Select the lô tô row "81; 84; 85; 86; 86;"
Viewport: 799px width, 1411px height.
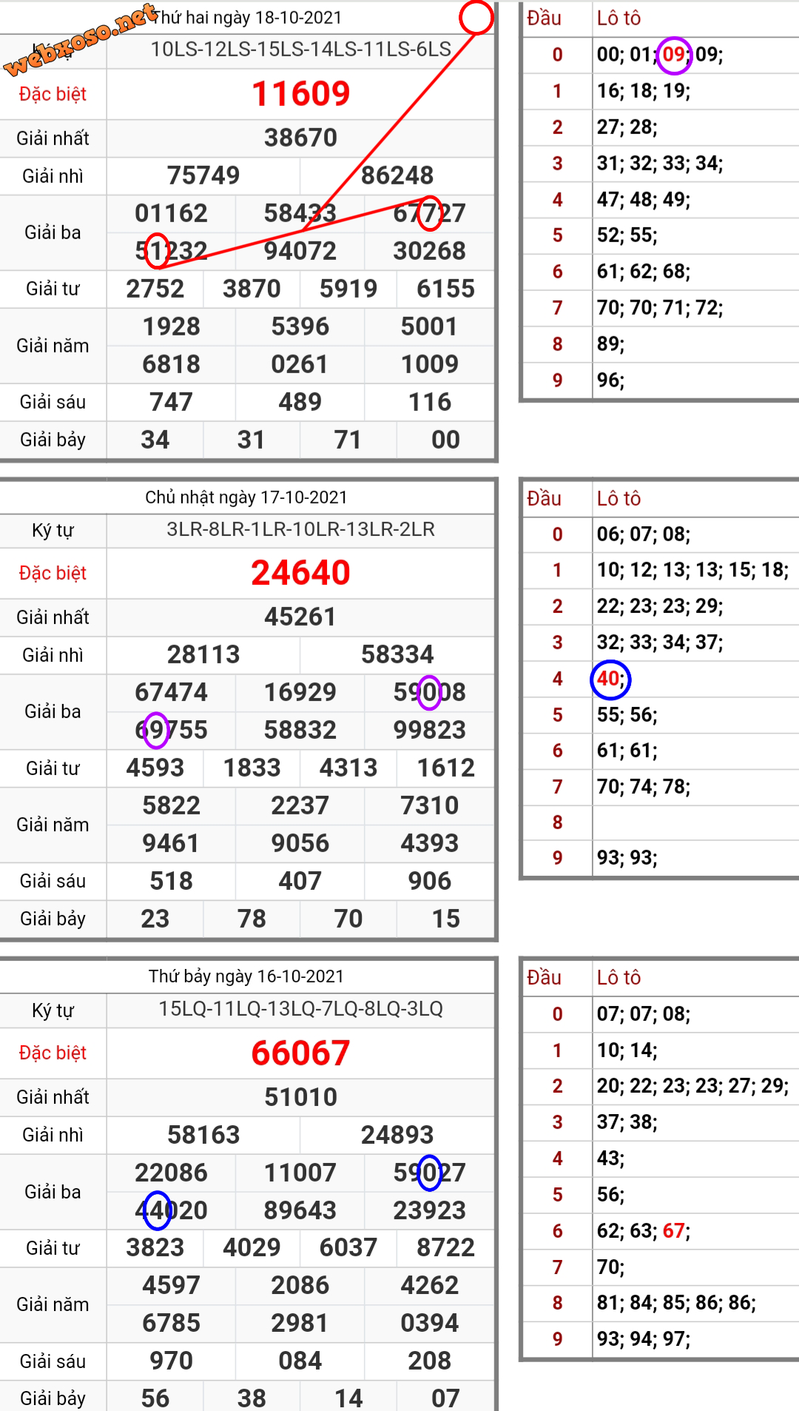point(676,1303)
